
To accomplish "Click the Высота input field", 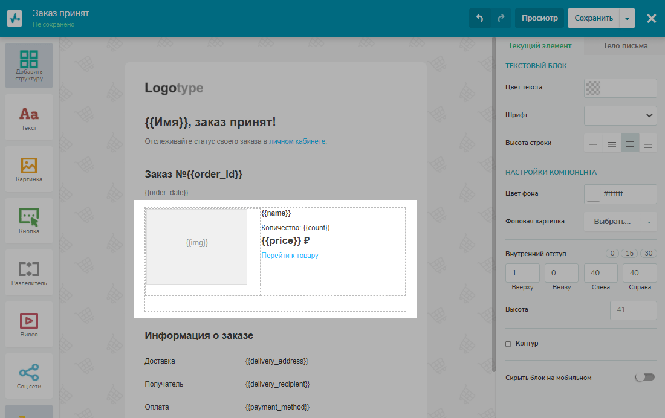I will click(x=633, y=310).
